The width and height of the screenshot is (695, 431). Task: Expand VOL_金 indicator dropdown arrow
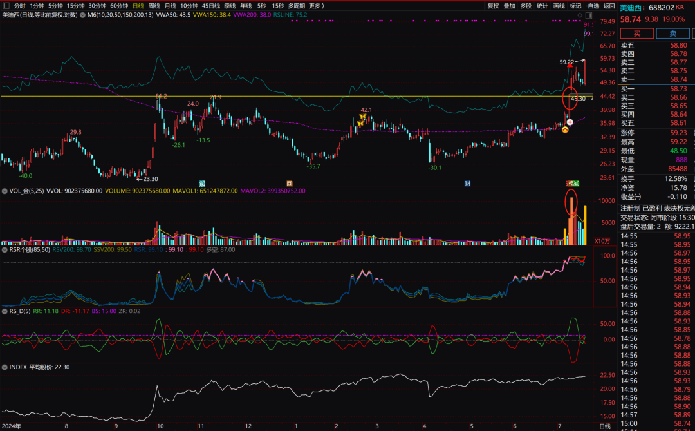[x=5, y=191]
